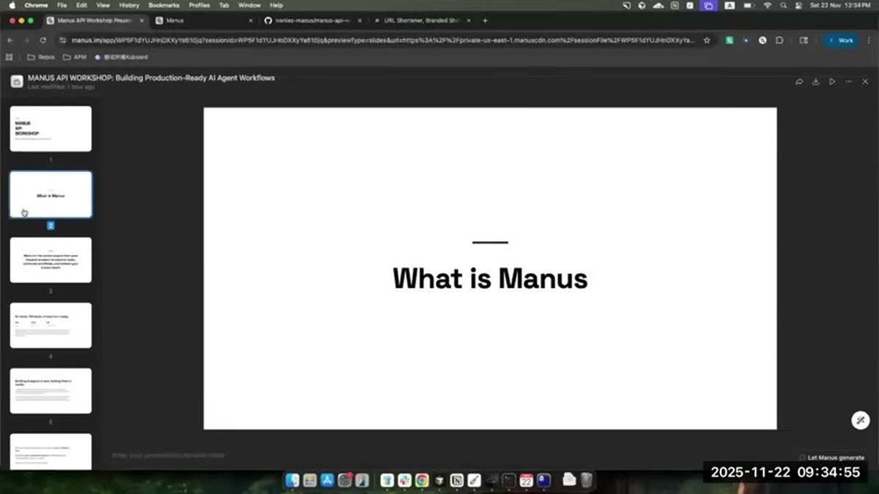Reload the page
The height and width of the screenshot is (494, 879).
43,40
